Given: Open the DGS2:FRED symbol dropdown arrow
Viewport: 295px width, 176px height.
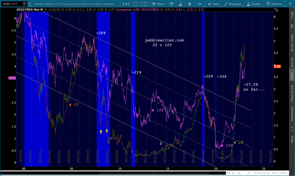Looking at the screenshot, I should [x=24, y=4].
